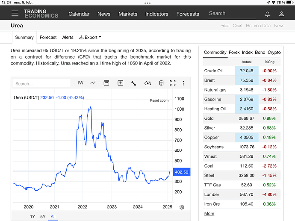Jump to News section link in header

(279, 26)
